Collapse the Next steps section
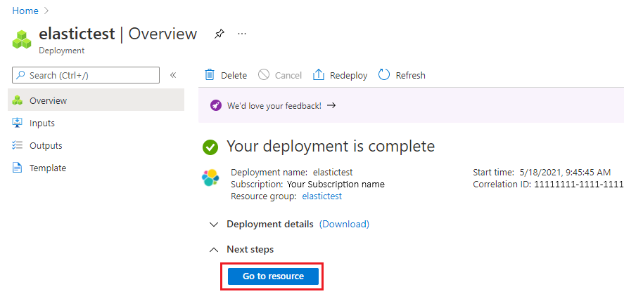The width and height of the screenshot is (624, 301). point(214,250)
